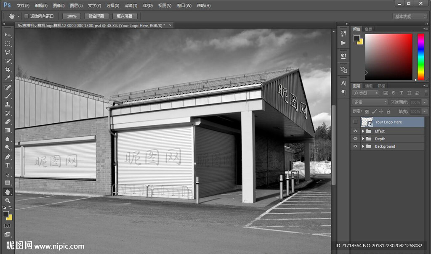This screenshot has width=431, height=254.
Task: Select the Brush tool
Action: click(8, 96)
